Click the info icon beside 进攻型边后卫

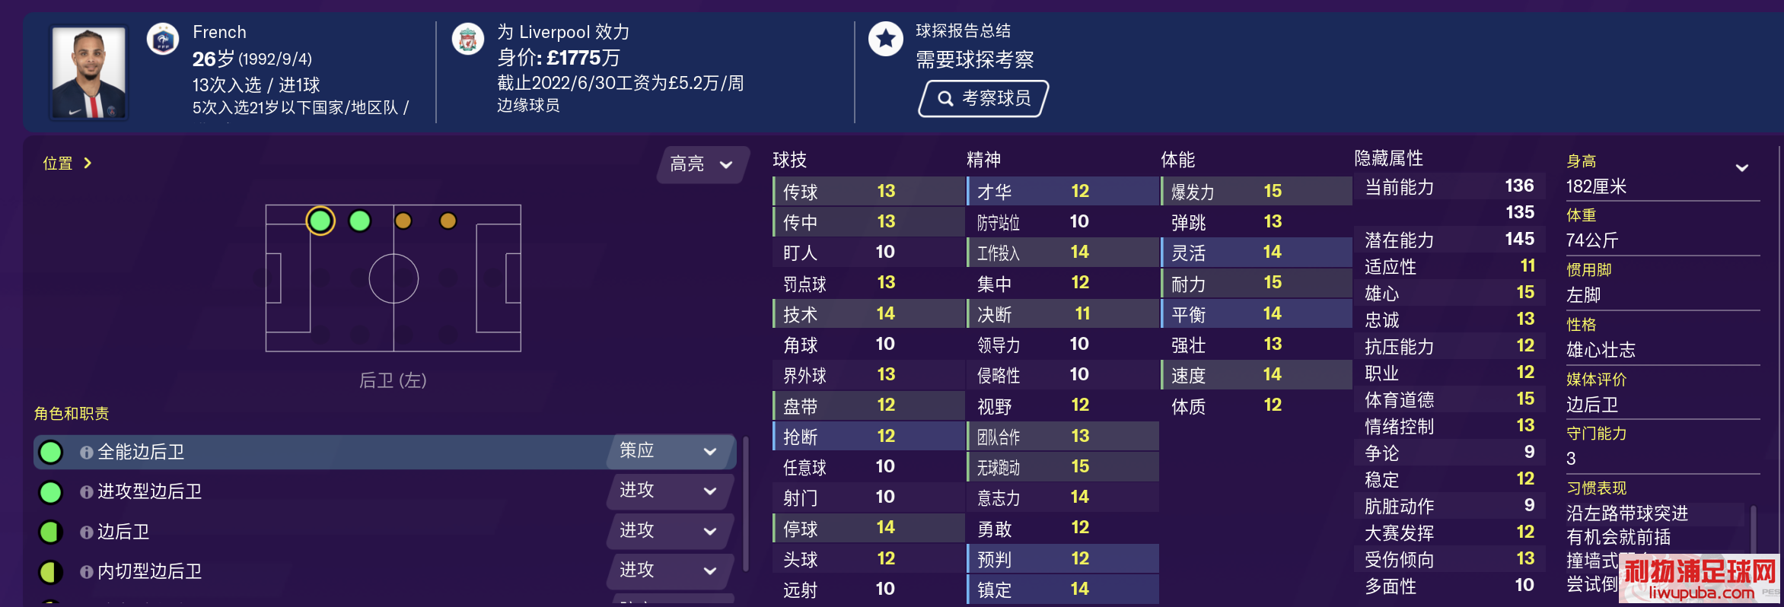(x=87, y=492)
